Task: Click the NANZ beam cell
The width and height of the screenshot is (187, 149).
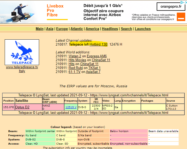Action: [53, 107]
